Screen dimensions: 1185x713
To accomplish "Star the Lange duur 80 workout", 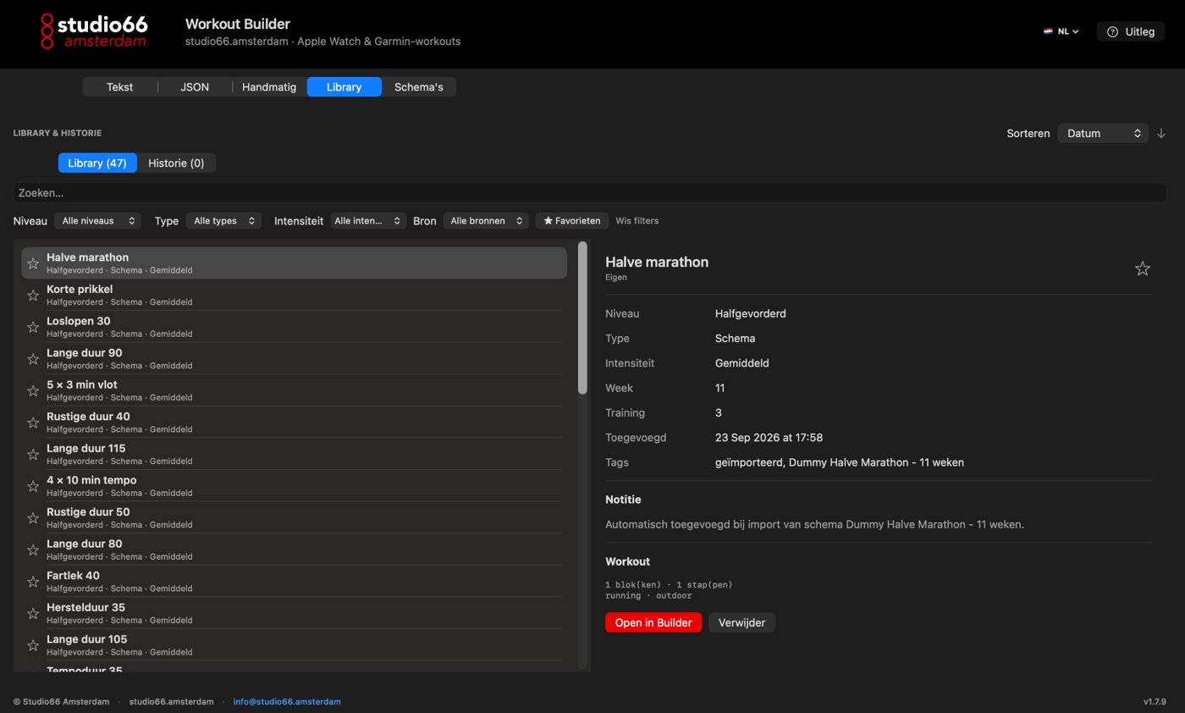I will (33, 550).
